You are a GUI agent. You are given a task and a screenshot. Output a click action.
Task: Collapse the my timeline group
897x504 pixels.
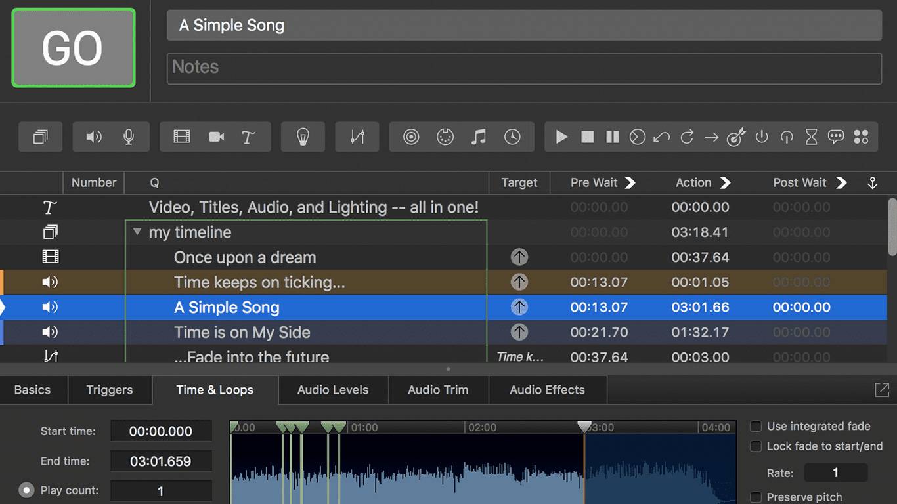click(x=137, y=232)
